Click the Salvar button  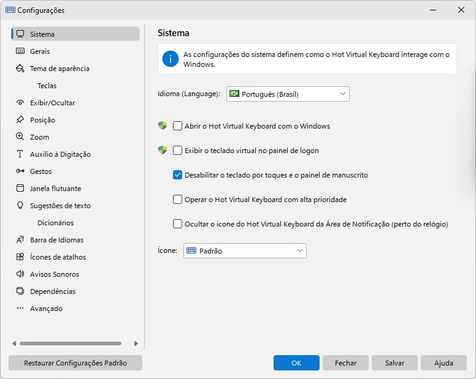click(394, 362)
